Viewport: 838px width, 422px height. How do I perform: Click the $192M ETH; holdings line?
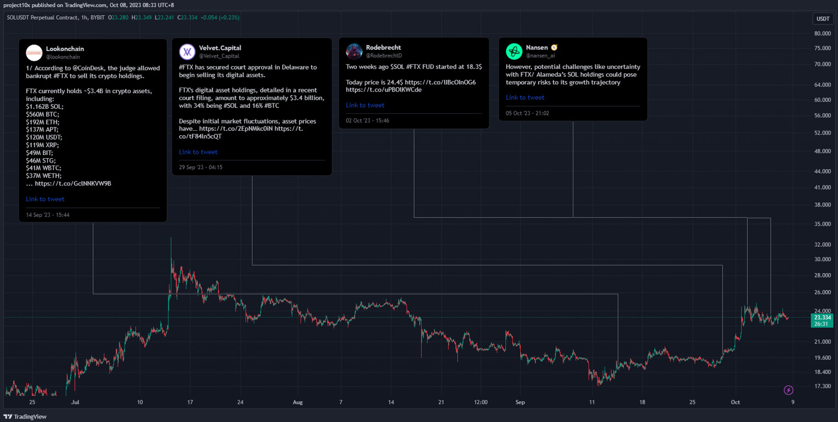(43, 122)
